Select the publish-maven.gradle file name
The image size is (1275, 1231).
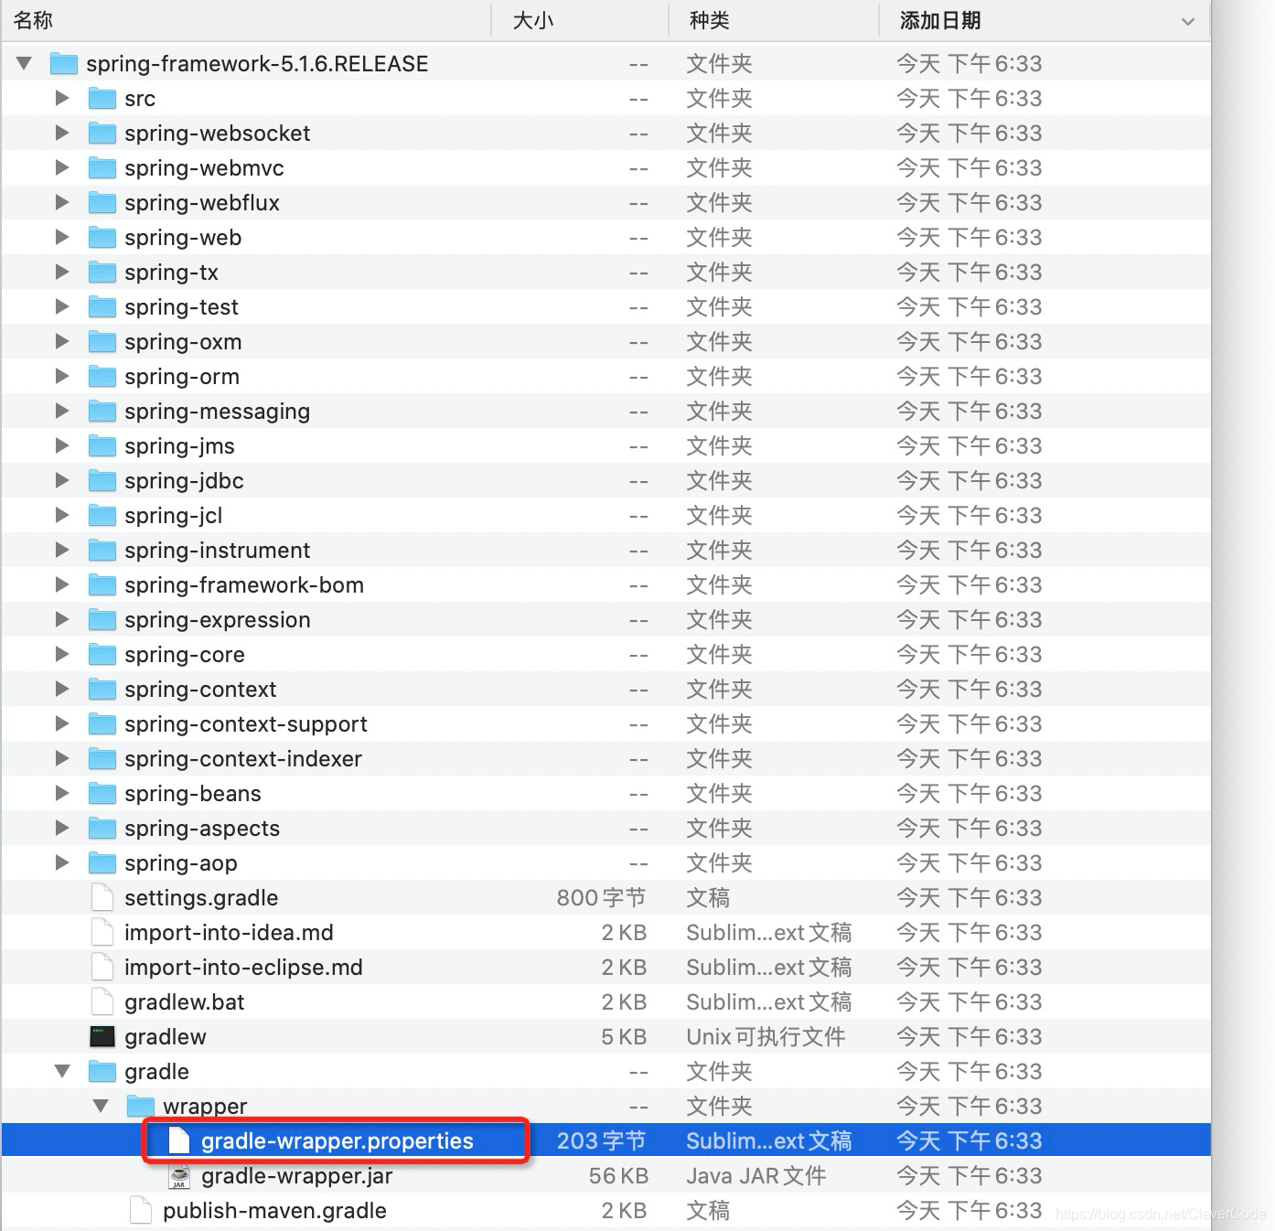(274, 1211)
